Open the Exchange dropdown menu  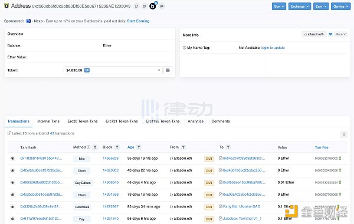[x=300, y=6]
